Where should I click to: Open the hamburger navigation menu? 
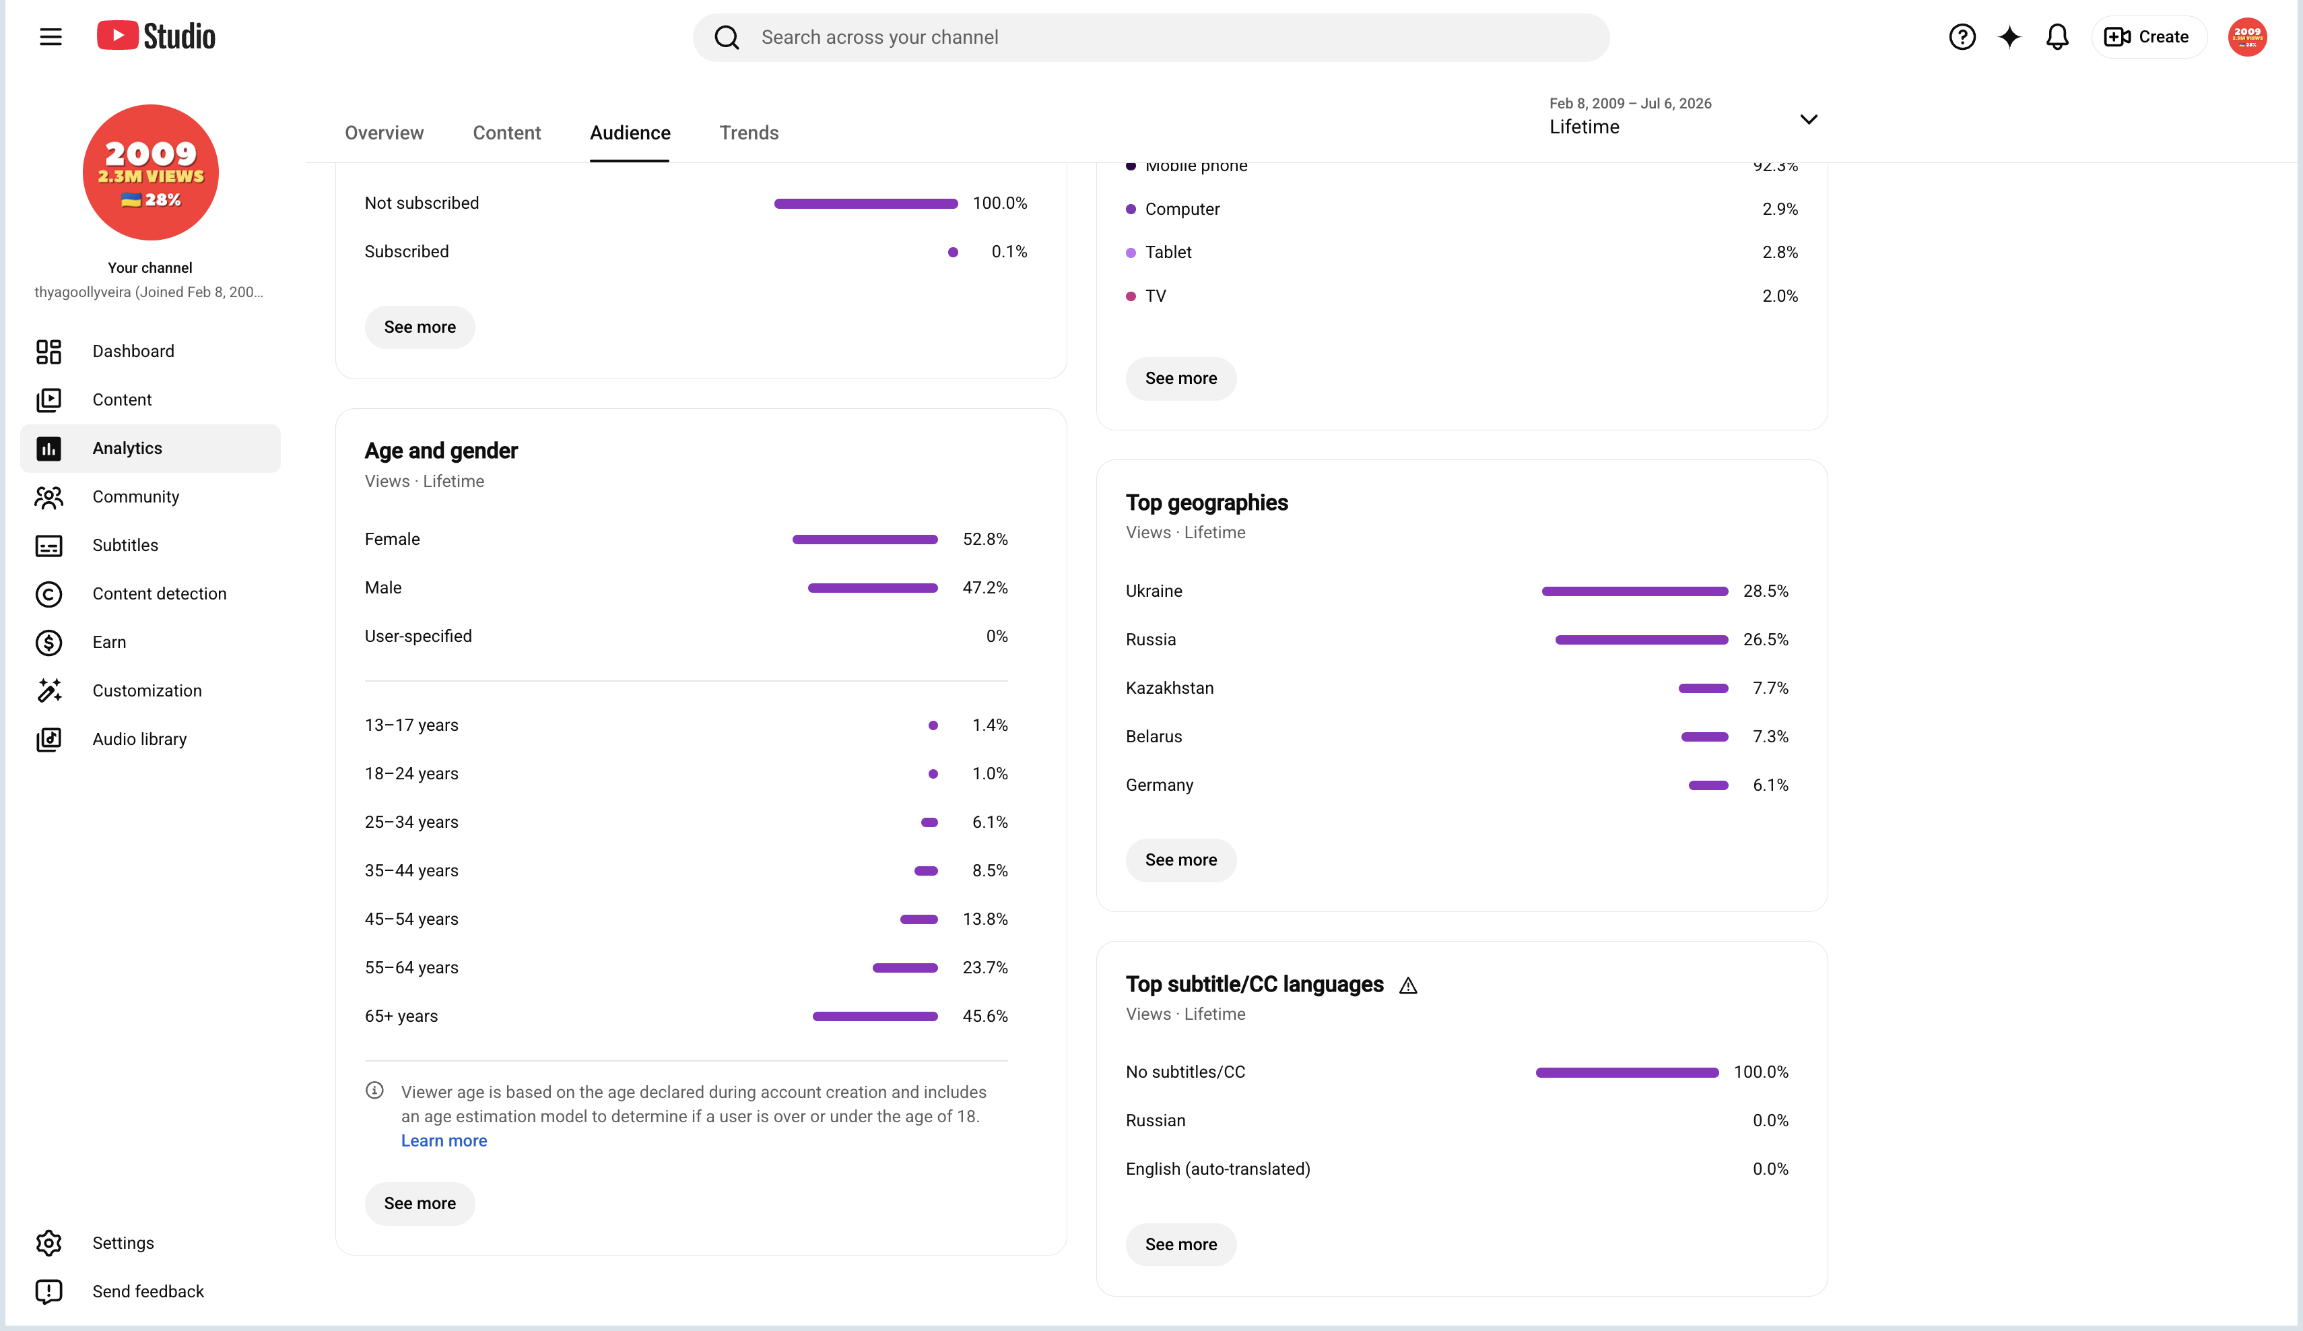51,36
